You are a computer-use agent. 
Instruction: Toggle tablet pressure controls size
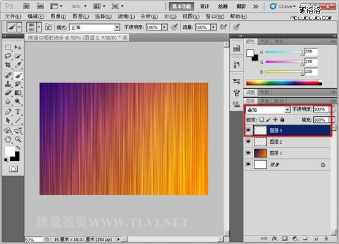[x=237, y=27]
